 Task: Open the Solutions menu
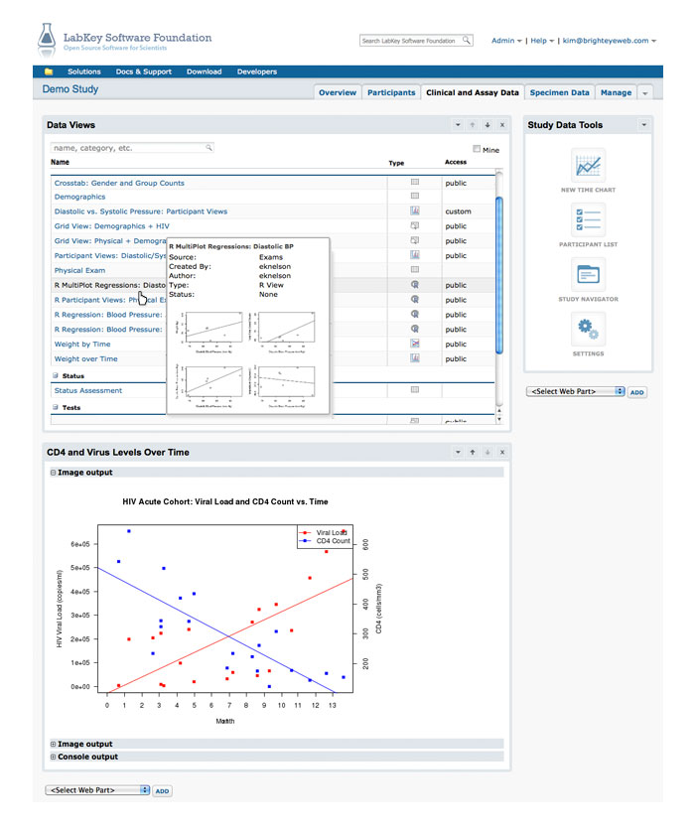point(84,71)
